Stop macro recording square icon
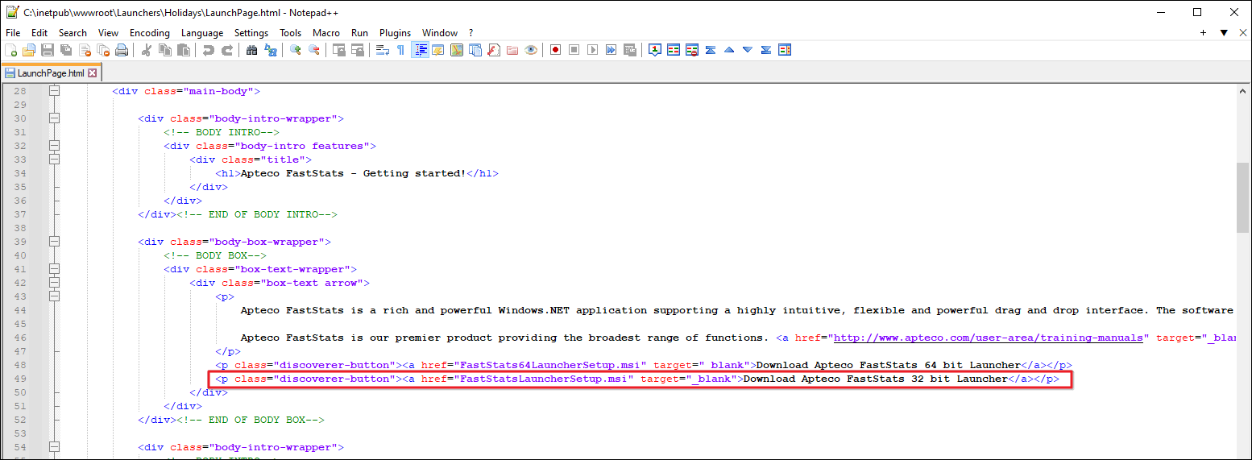Image resolution: width=1252 pixels, height=460 pixels. [574, 50]
